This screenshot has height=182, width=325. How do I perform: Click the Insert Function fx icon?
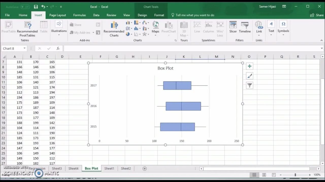tap(58, 48)
